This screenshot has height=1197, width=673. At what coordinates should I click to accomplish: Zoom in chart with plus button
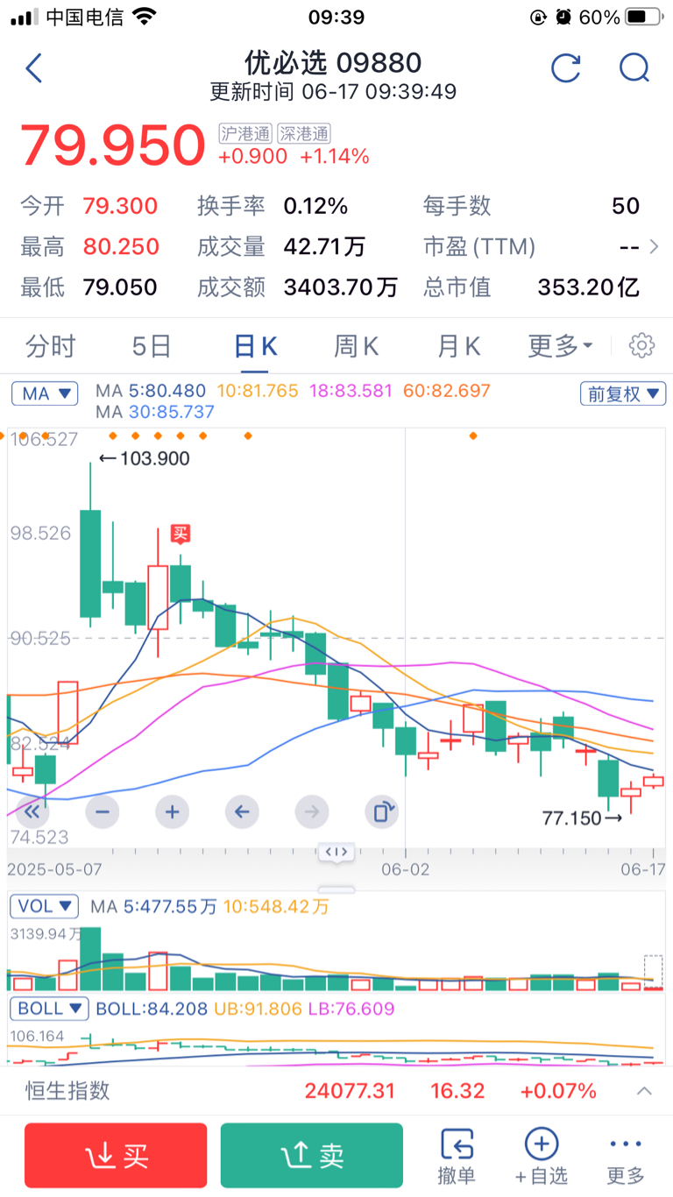[172, 812]
